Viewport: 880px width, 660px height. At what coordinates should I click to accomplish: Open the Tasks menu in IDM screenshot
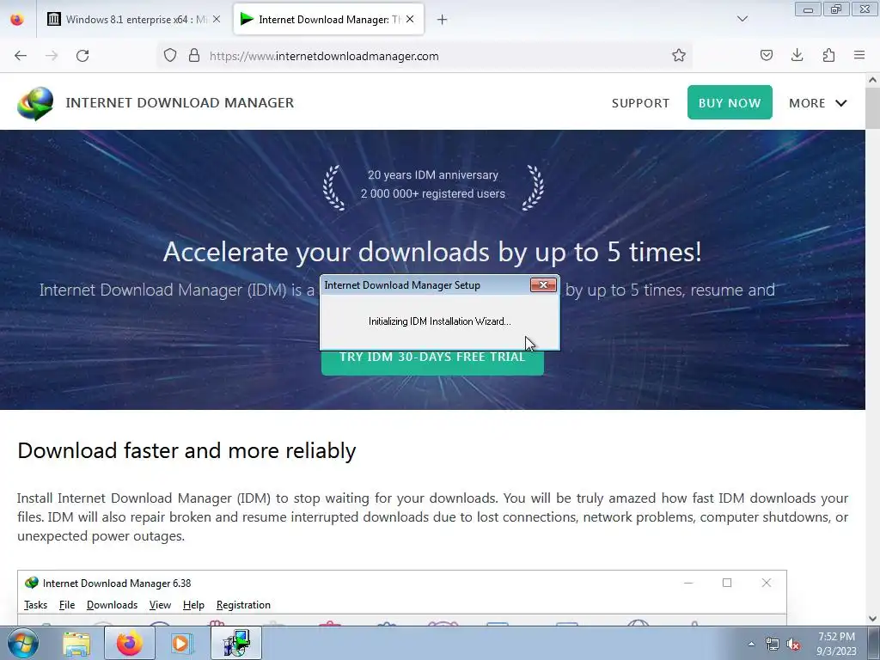click(x=35, y=605)
